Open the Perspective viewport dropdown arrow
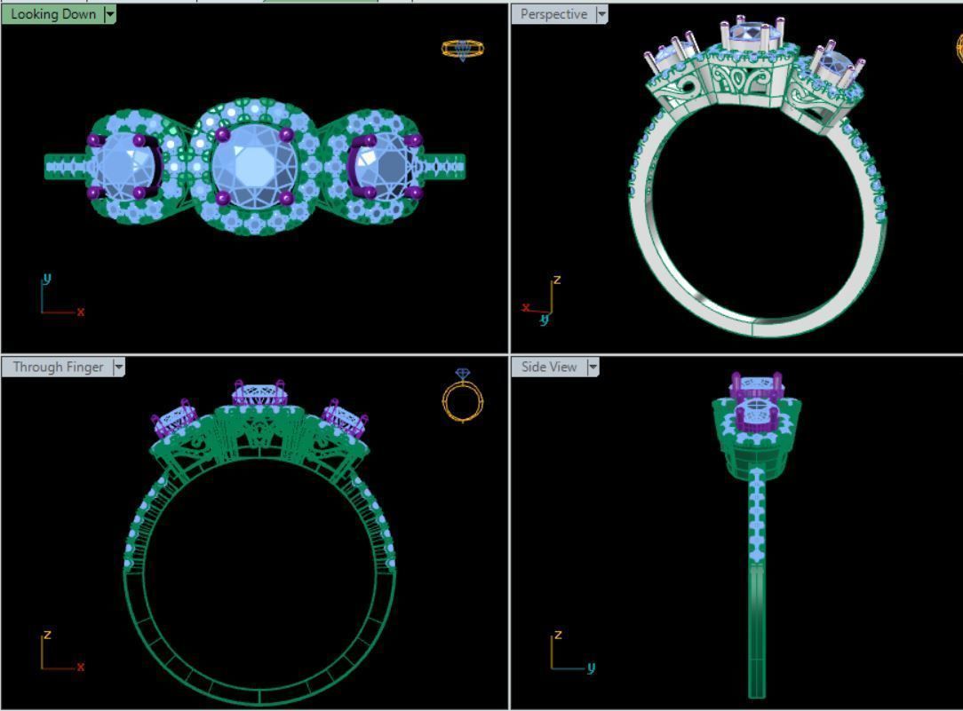This screenshot has width=963, height=711. (602, 14)
